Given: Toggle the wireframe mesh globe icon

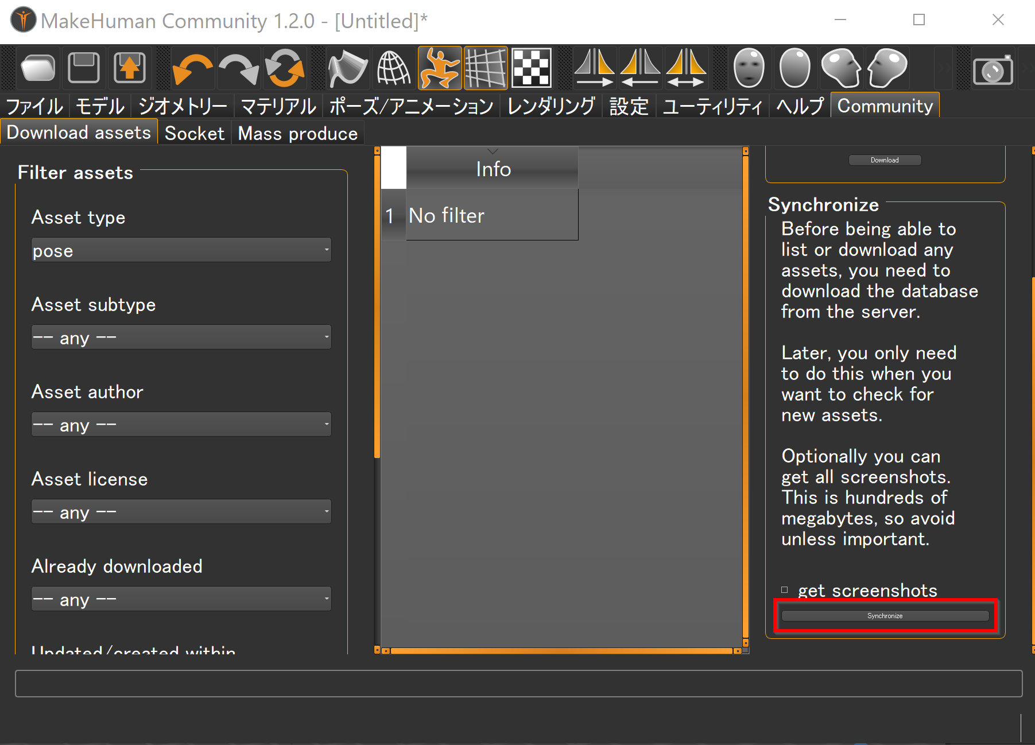Looking at the screenshot, I should 393,69.
